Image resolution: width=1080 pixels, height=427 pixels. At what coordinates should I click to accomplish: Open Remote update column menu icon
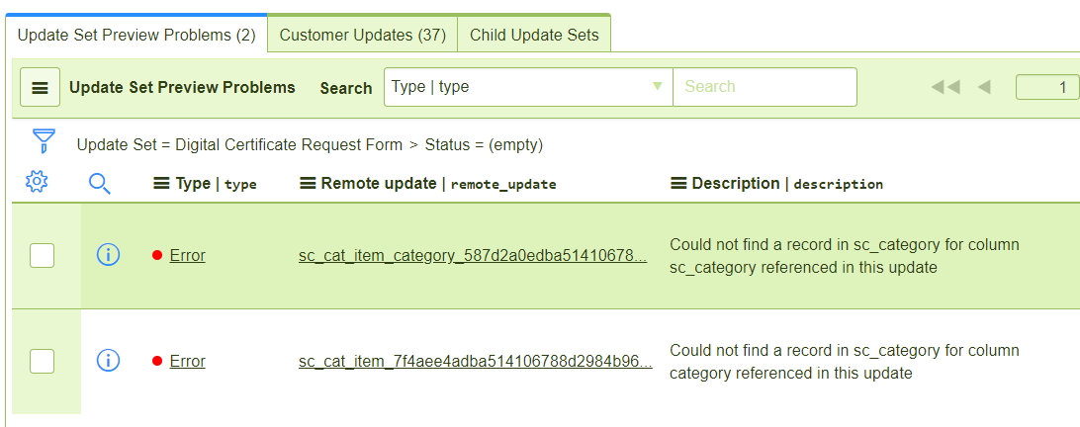coord(308,184)
